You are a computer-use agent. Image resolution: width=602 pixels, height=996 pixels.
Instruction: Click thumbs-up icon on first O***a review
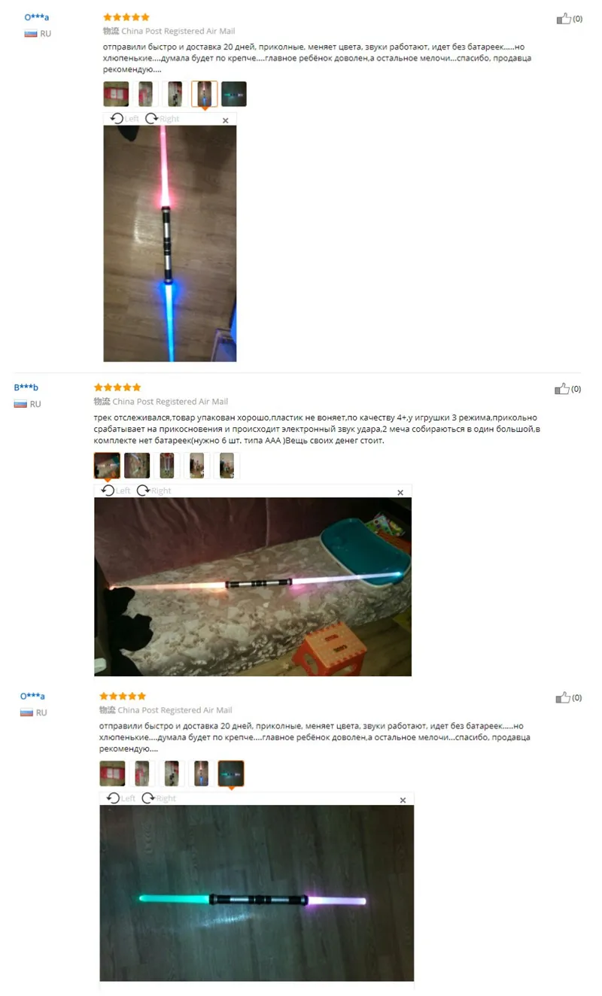pos(564,19)
